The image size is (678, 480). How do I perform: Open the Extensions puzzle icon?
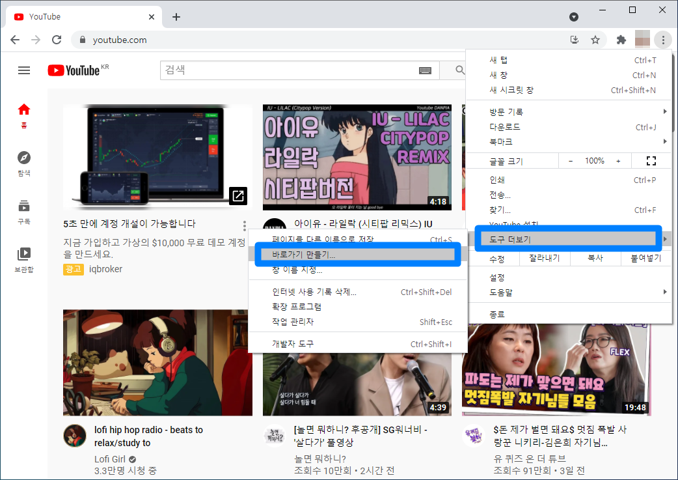coord(621,40)
